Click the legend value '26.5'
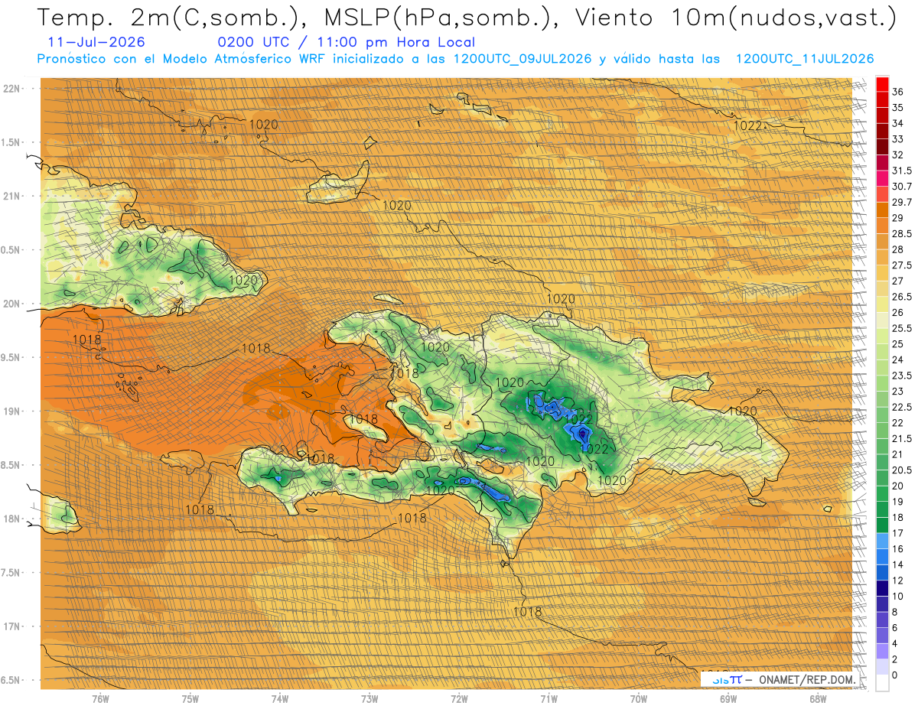This screenshot has width=918, height=709. 902,297
